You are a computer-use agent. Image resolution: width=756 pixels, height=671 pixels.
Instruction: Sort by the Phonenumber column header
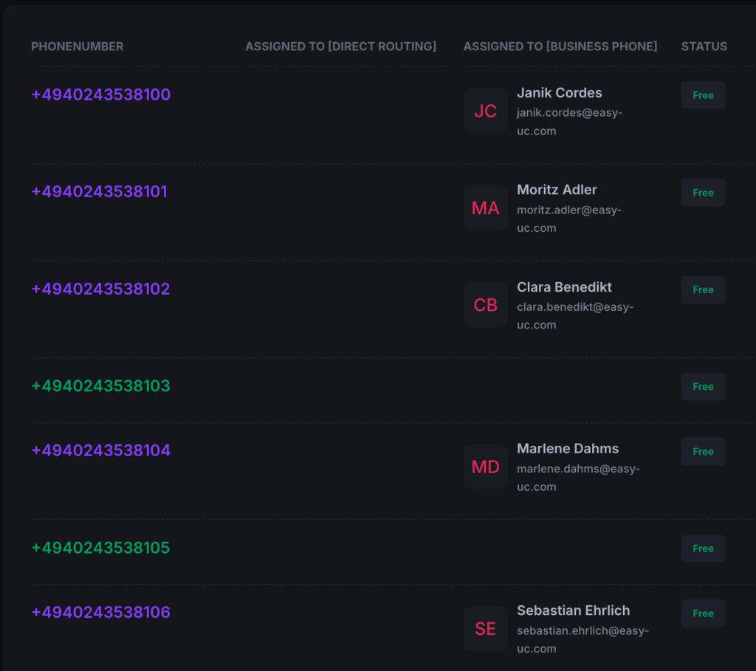pos(77,47)
